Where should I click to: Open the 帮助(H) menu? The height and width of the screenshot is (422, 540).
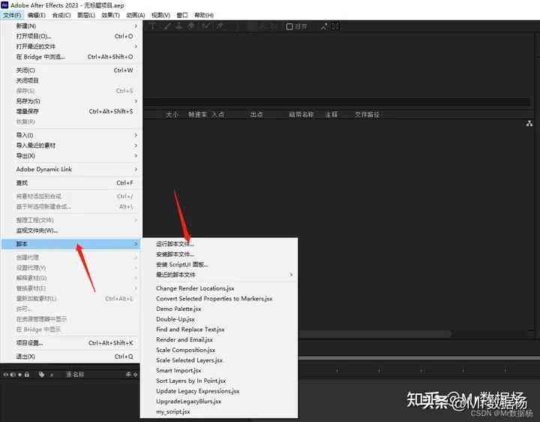click(x=204, y=15)
